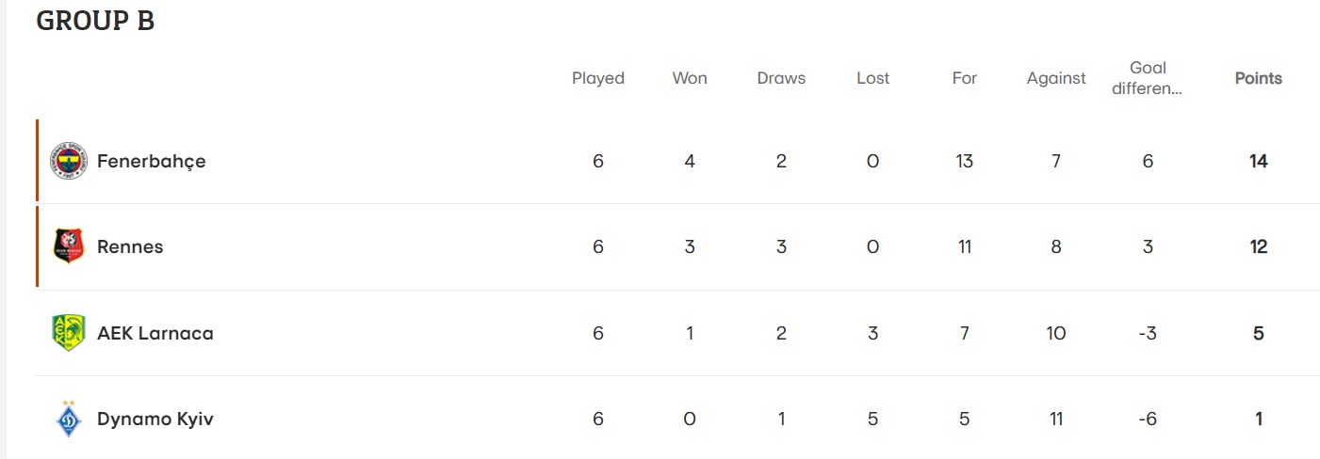Select the Dynamo Kyiv team name
Image resolution: width=1320 pixels, height=459 pixels.
(x=155, y=419)
